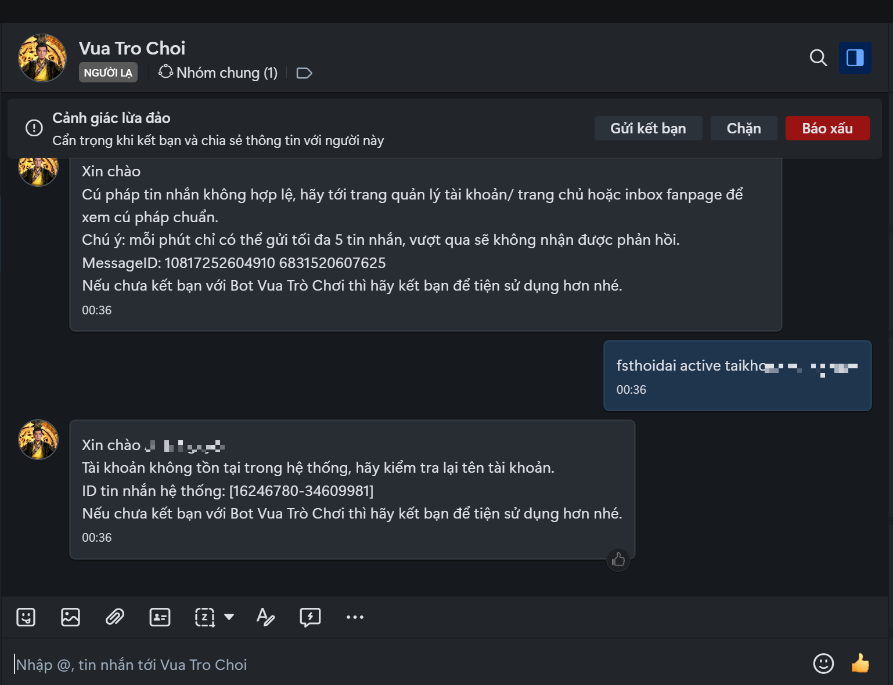Send a contact card icon
893x685 pixels.
(x=160, y=617)
